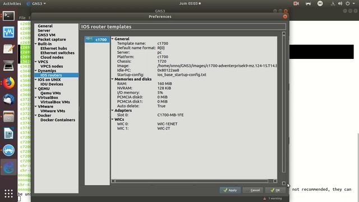Open the text editor dock icon
Viewport: 359px width, 202px height.
point(8,49)
